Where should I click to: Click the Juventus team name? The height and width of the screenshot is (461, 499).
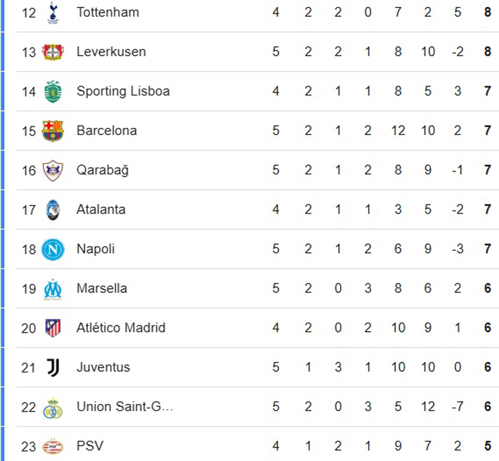pyautogui.click(x=103, y=367)
